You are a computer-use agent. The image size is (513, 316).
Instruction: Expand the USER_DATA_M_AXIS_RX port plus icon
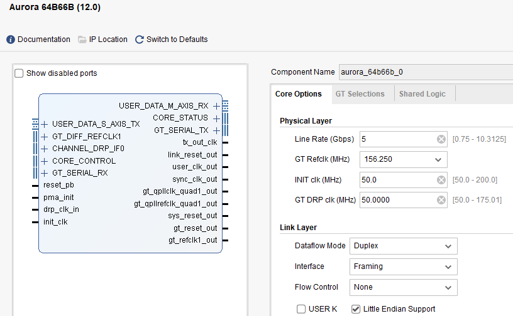tap(216, 106)
